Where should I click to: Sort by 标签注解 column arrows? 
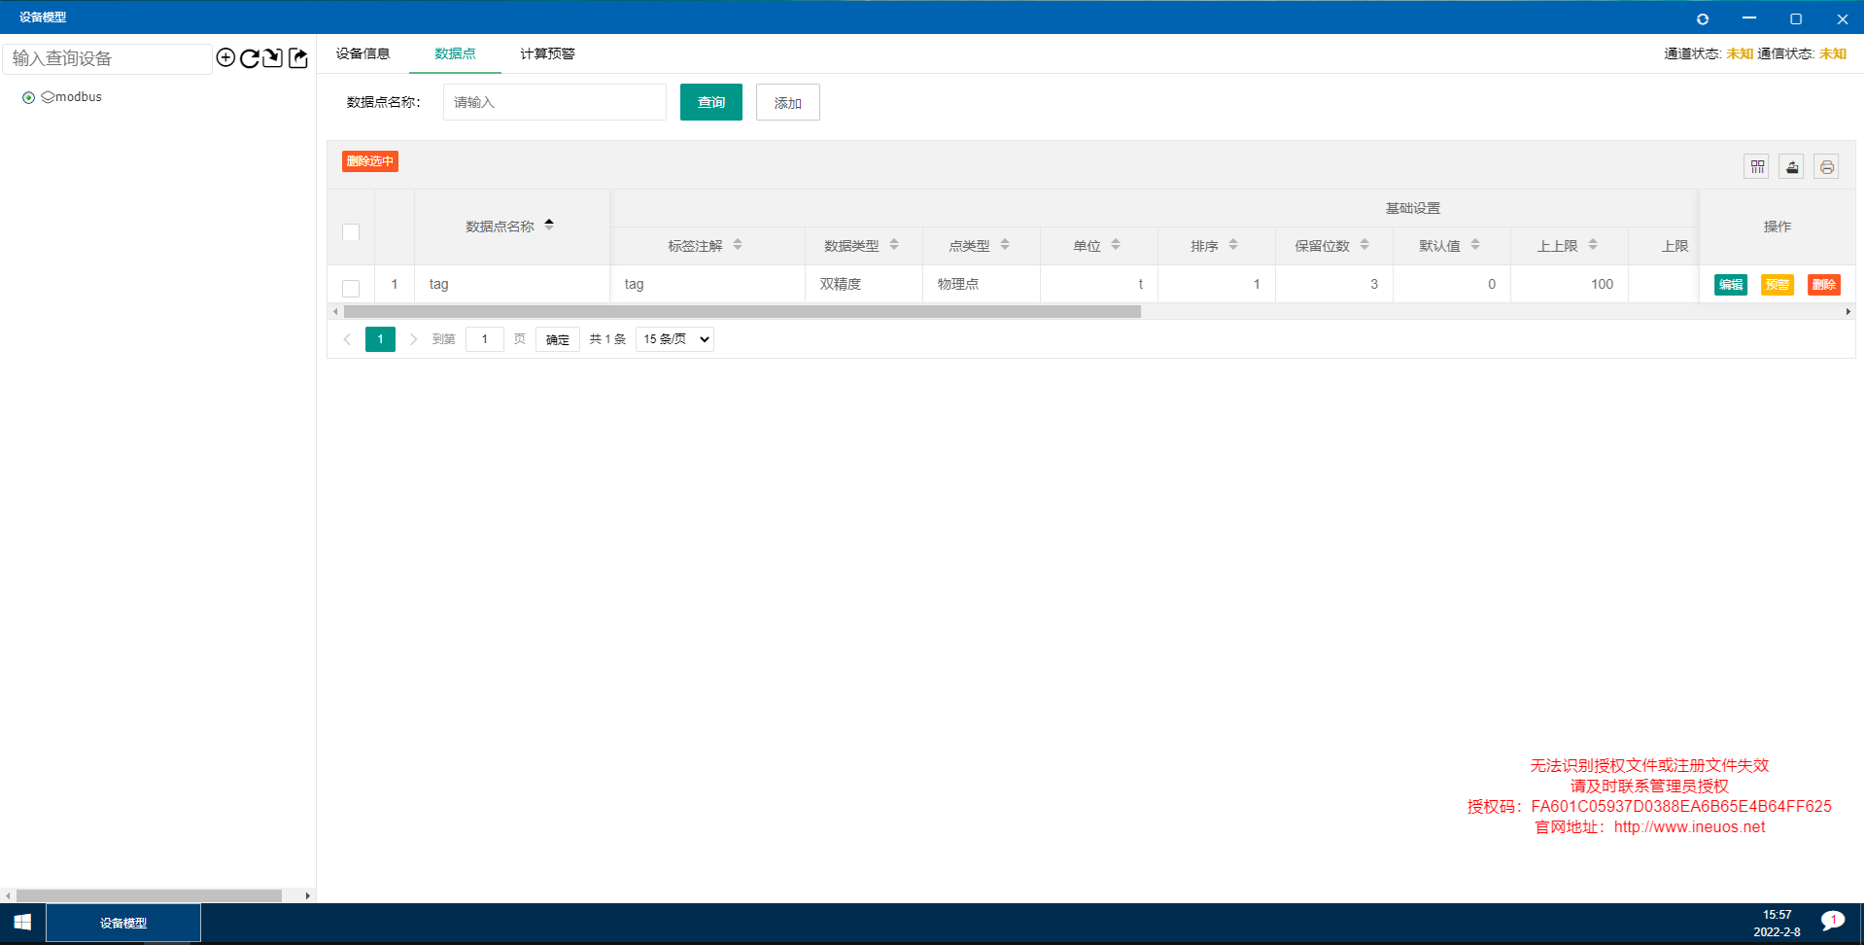pyautogui.click(x=738, y=245)
